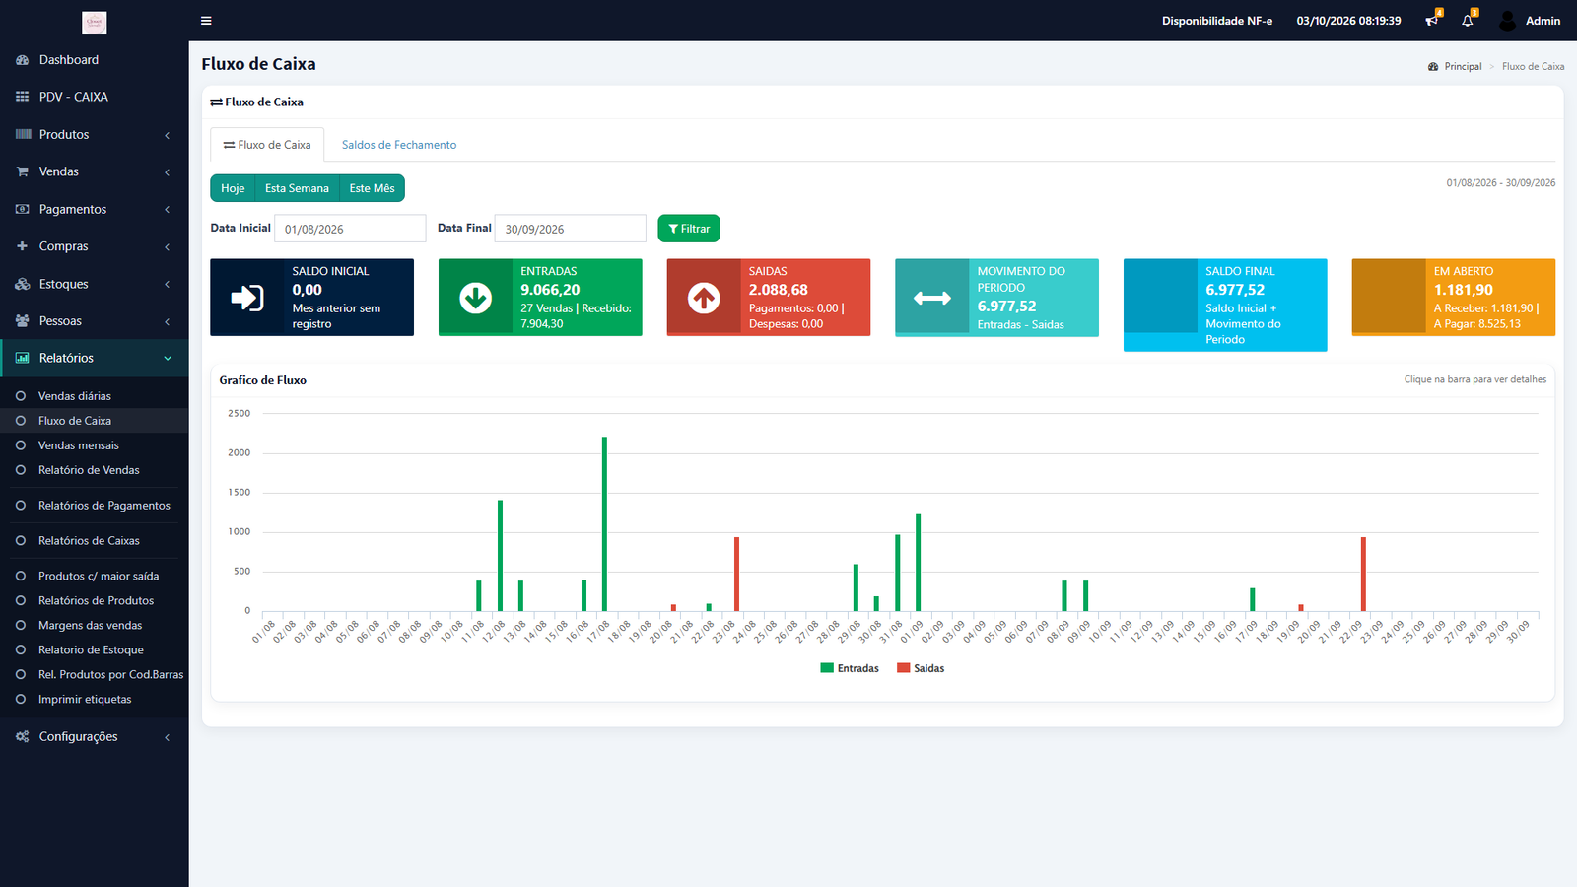Open the bell notifications icon
1577x887 pixels.
pyautogui.click(x=1468, y=21)
